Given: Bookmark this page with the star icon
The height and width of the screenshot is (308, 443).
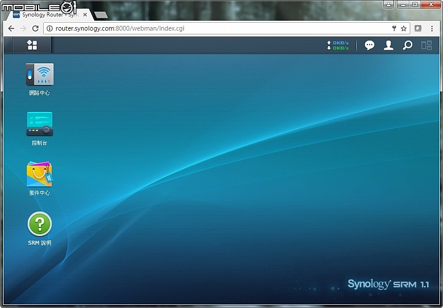Looking at the screenshot, I should coord(404,28).
